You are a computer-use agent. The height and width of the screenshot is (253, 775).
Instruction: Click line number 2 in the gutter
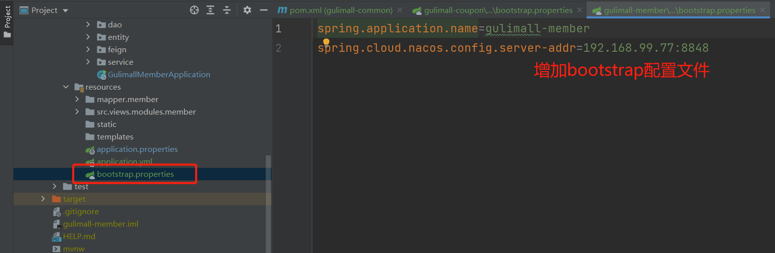[278, 48]
